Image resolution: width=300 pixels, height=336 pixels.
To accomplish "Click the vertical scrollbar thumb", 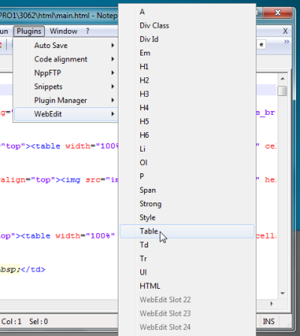I will tap(283, 91).
